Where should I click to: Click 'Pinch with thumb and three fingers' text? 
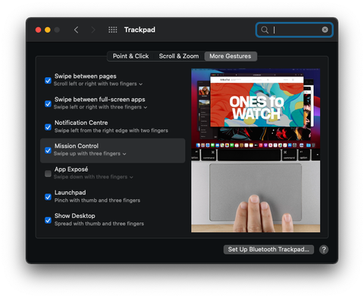[97, 200]
